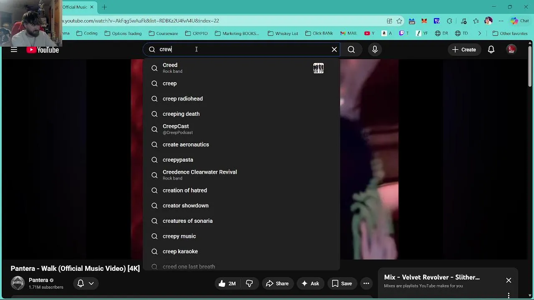Pick 'creation of hatred' suggestion
Image resolution: width=534 pixels, height=300 pixels.
point(242,190)
